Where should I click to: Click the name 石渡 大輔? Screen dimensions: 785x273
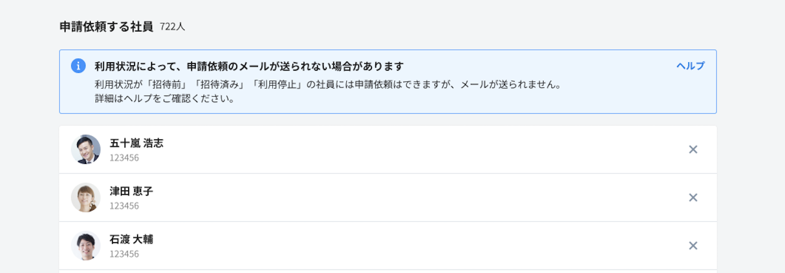(131, 239)
